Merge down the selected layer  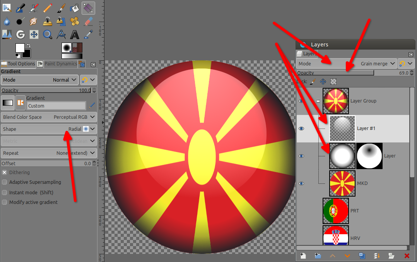pos(377,256)
